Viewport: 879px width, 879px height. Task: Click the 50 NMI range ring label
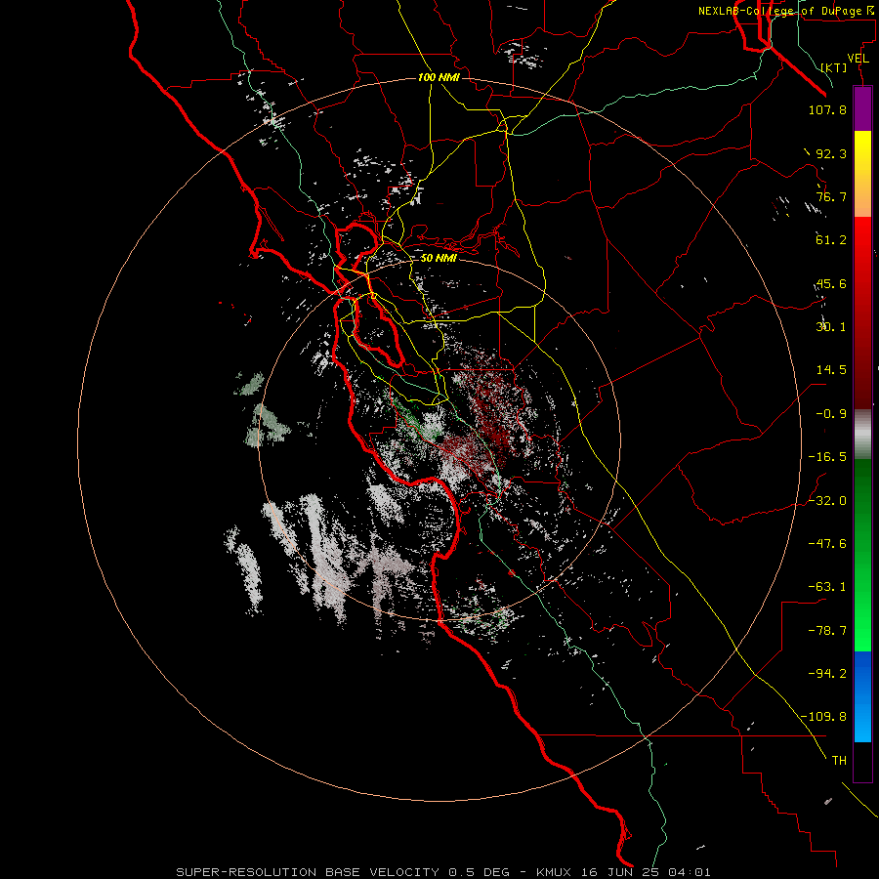(x=439, y=258)
